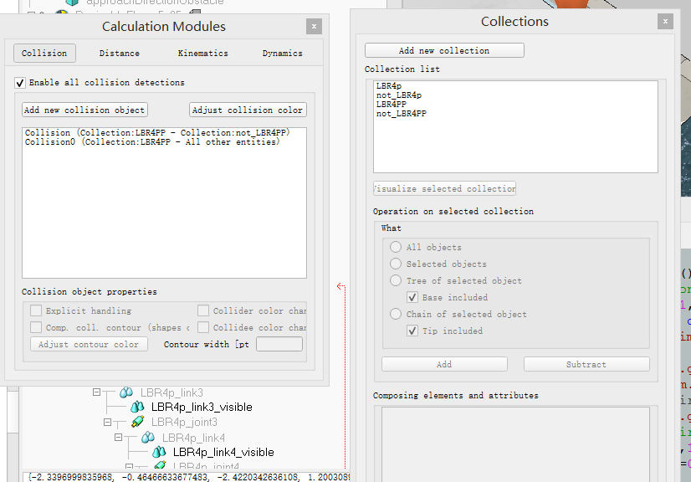Click the approachDirectionObstacle cuboid icon

[72, 3]
